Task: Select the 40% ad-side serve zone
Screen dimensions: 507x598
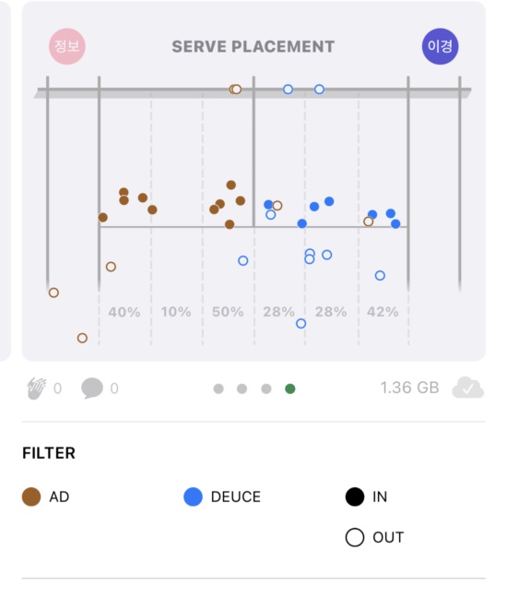Action: coord(124,312)
